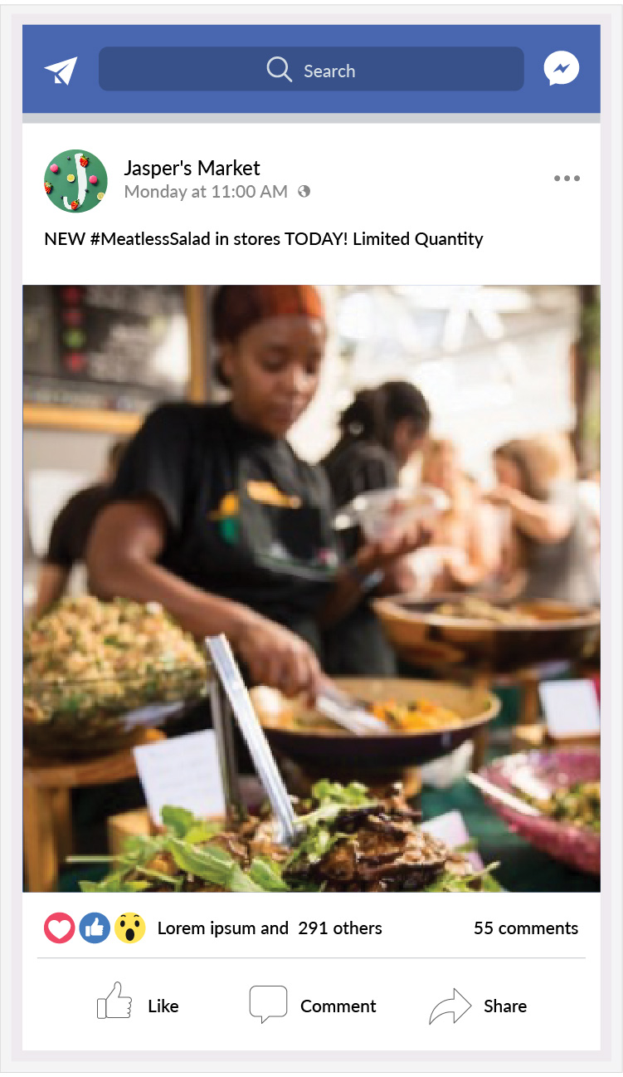This screenshot has width=623, height=1077.
Task: Open the salad buffet post photo
Action: pyautogui.click(x=311, y=589)
